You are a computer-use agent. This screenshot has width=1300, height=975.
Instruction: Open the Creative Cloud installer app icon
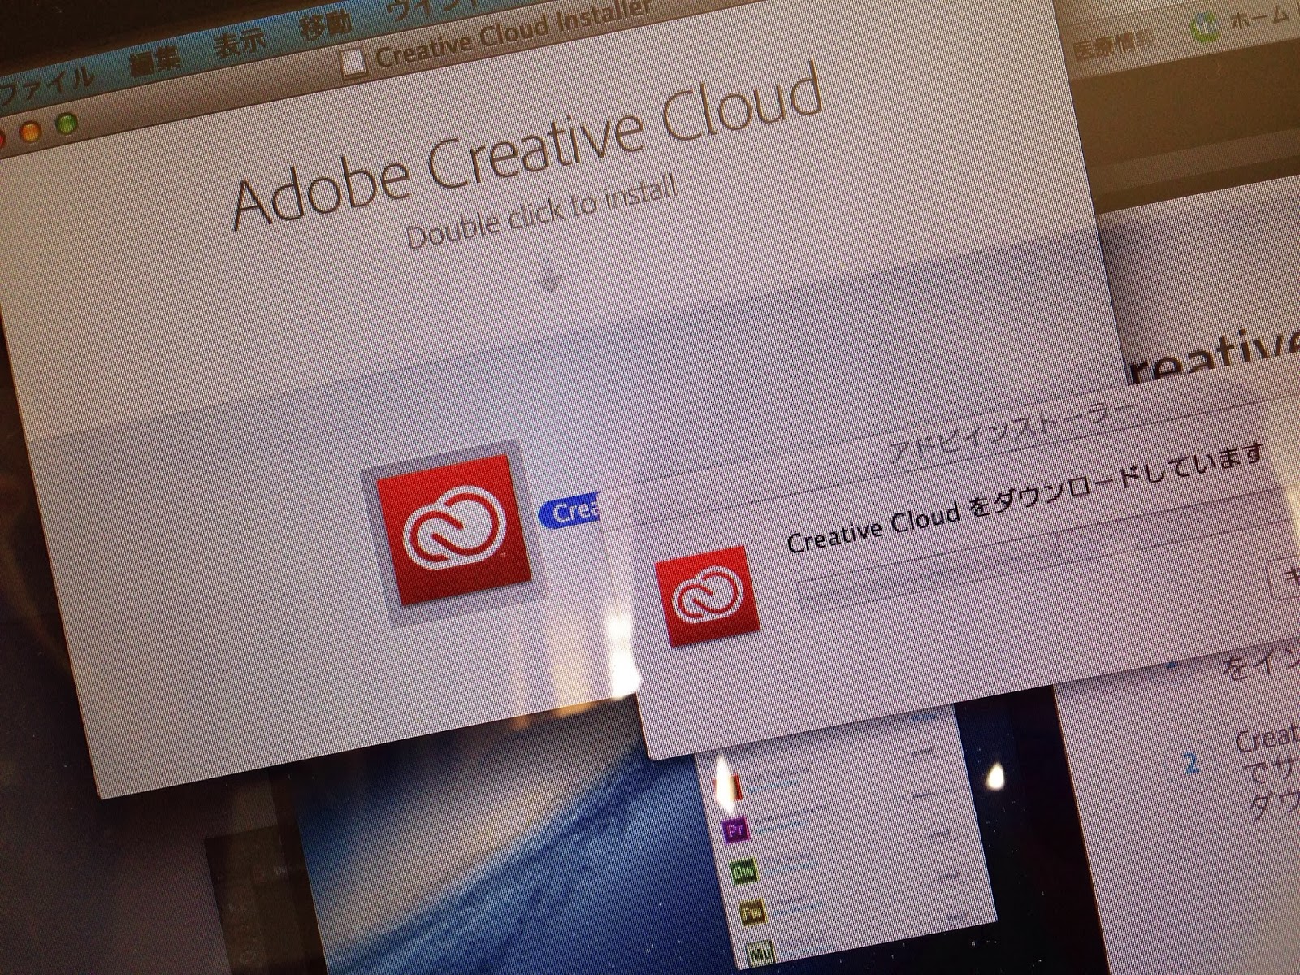pos(455,531)
